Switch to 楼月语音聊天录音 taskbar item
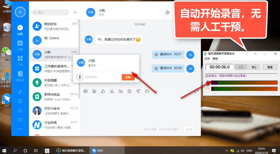The height and width of the screenshot is (154, 280). 71,151
